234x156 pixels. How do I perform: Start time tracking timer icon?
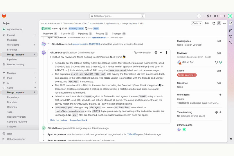(x=216, y=112)
